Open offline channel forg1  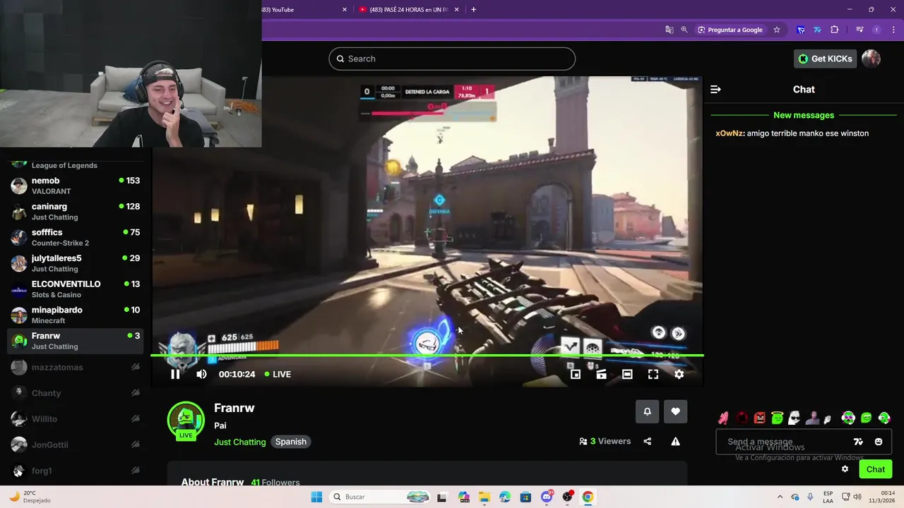(x=75, y=471)
